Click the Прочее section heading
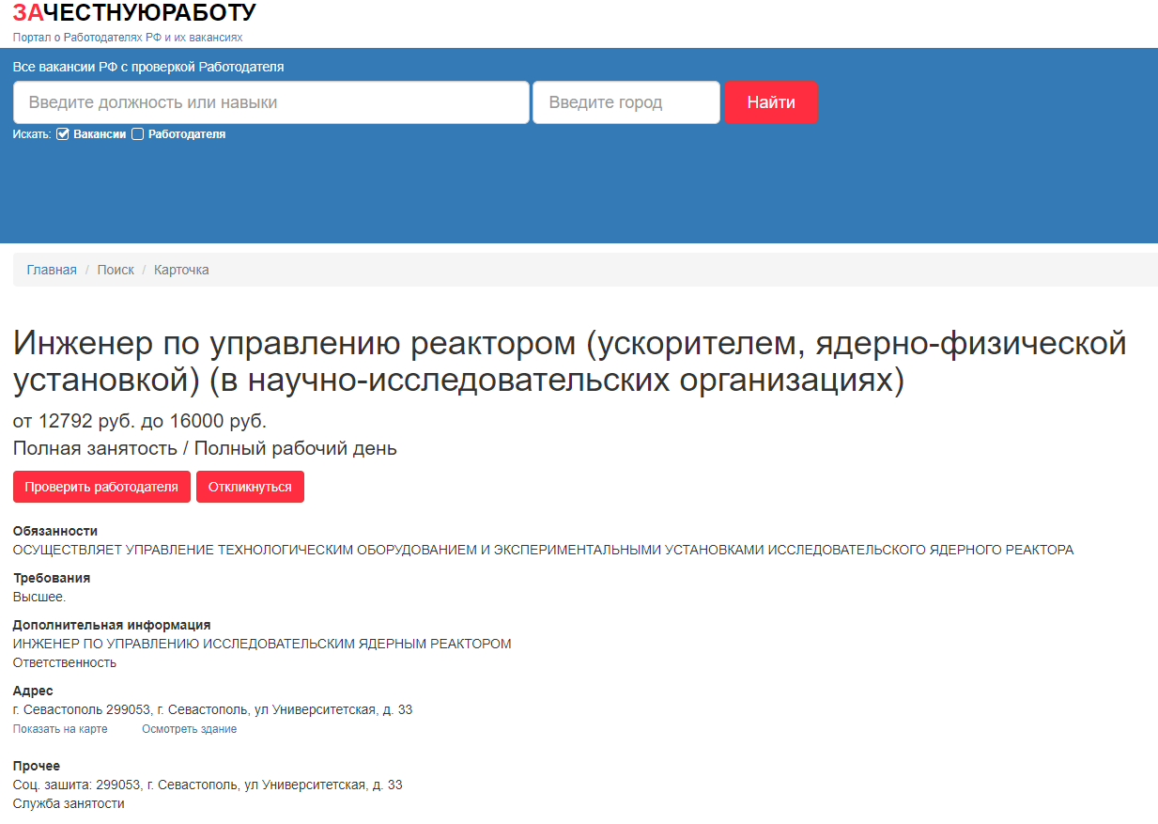 coord(37,766)
